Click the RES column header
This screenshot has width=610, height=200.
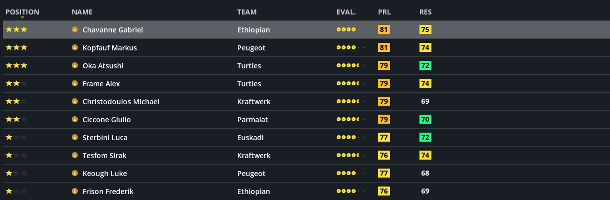pos(425,12)
